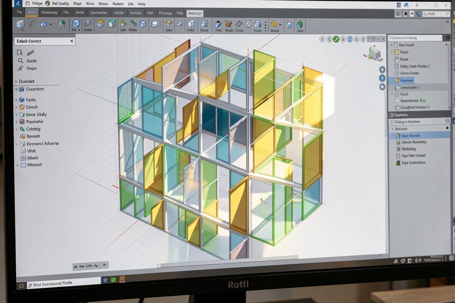Click the taskbar search box
Image resolution: width=455 pixels, height=303 pixels.
tap(64, 283)
